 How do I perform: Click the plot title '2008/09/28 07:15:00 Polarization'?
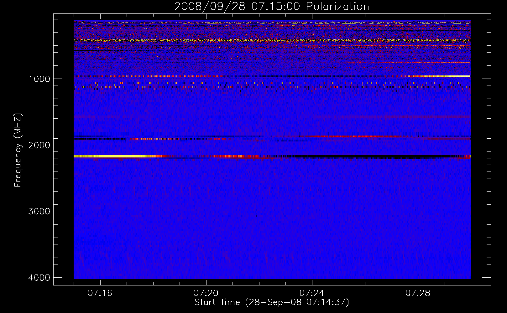(x=272, y=6)
